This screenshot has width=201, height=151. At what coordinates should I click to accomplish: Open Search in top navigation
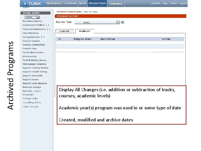pyautogui.click(x=82, y=3)
